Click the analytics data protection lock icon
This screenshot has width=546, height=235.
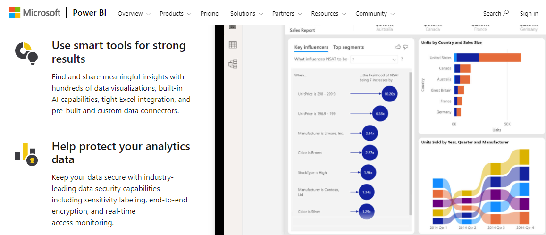tap(26, 154)
